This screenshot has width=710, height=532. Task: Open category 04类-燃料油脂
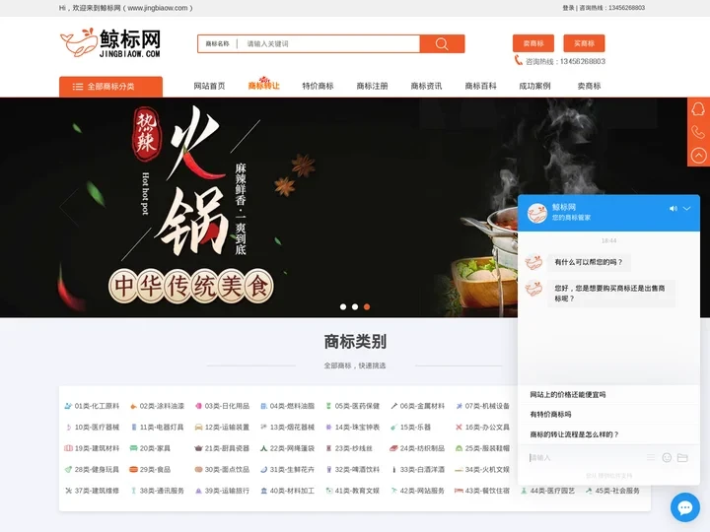coord(288,406)
